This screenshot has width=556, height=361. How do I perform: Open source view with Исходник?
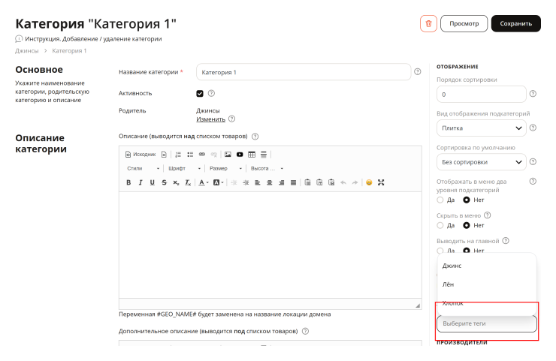click(141, 155)
